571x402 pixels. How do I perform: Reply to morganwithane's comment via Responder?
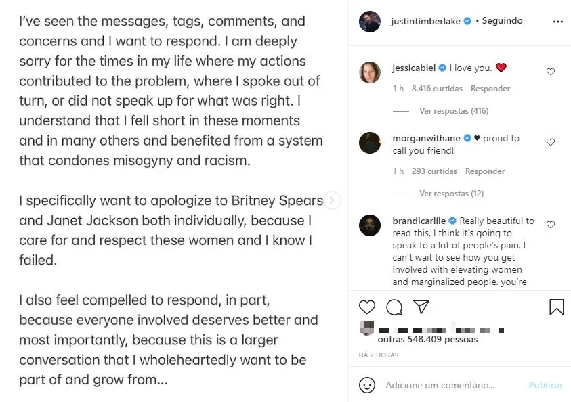click(485, 171)
